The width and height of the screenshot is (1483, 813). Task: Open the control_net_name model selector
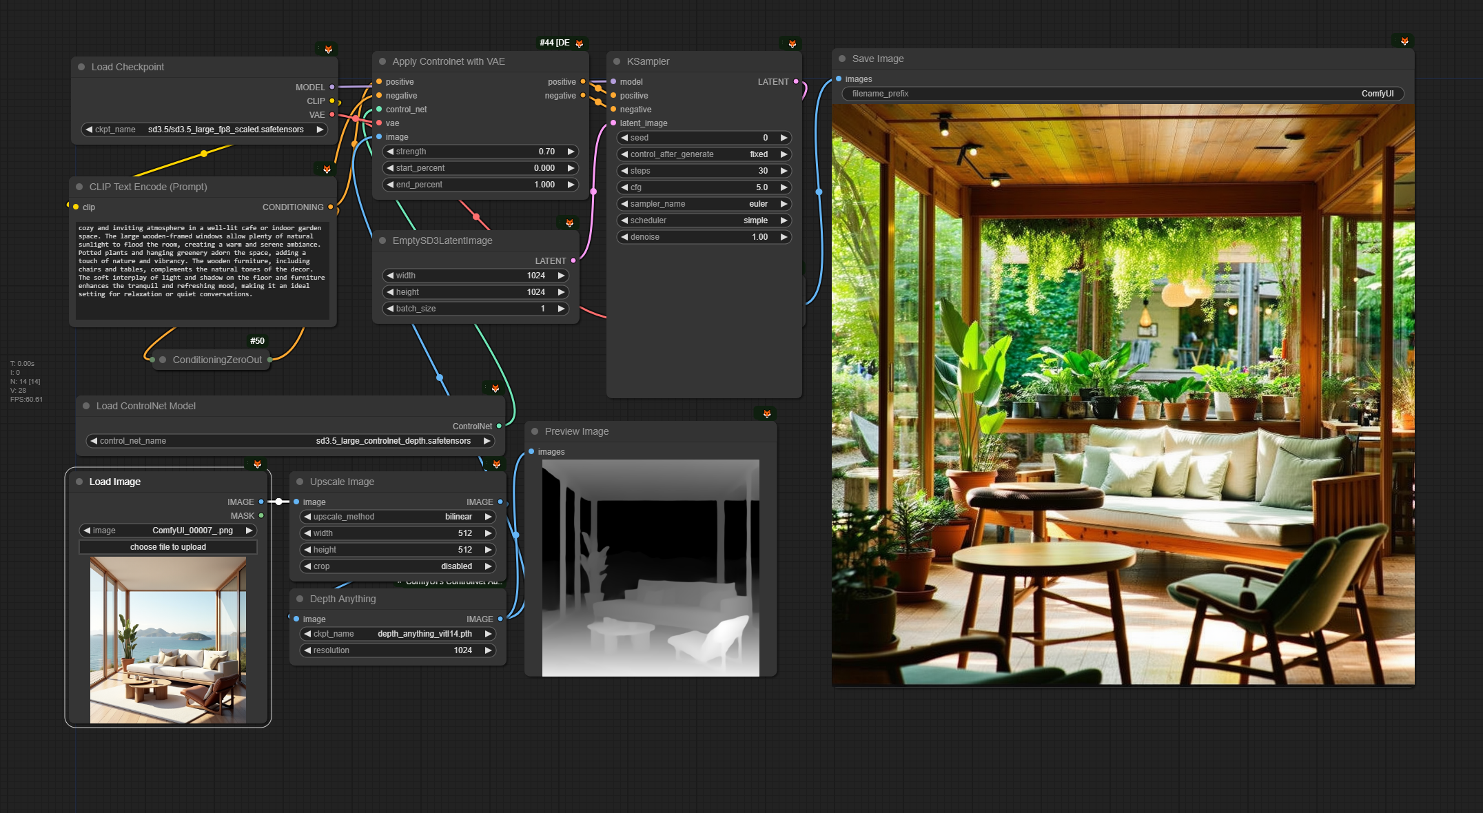[x=290, y=441]
